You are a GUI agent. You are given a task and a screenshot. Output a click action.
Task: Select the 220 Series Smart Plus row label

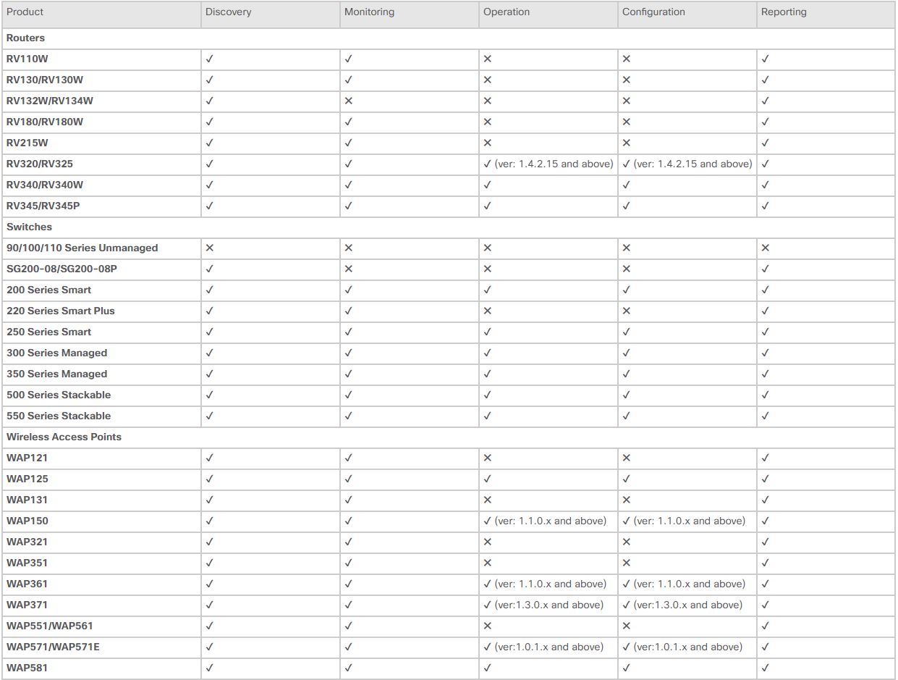coord(61,311)
